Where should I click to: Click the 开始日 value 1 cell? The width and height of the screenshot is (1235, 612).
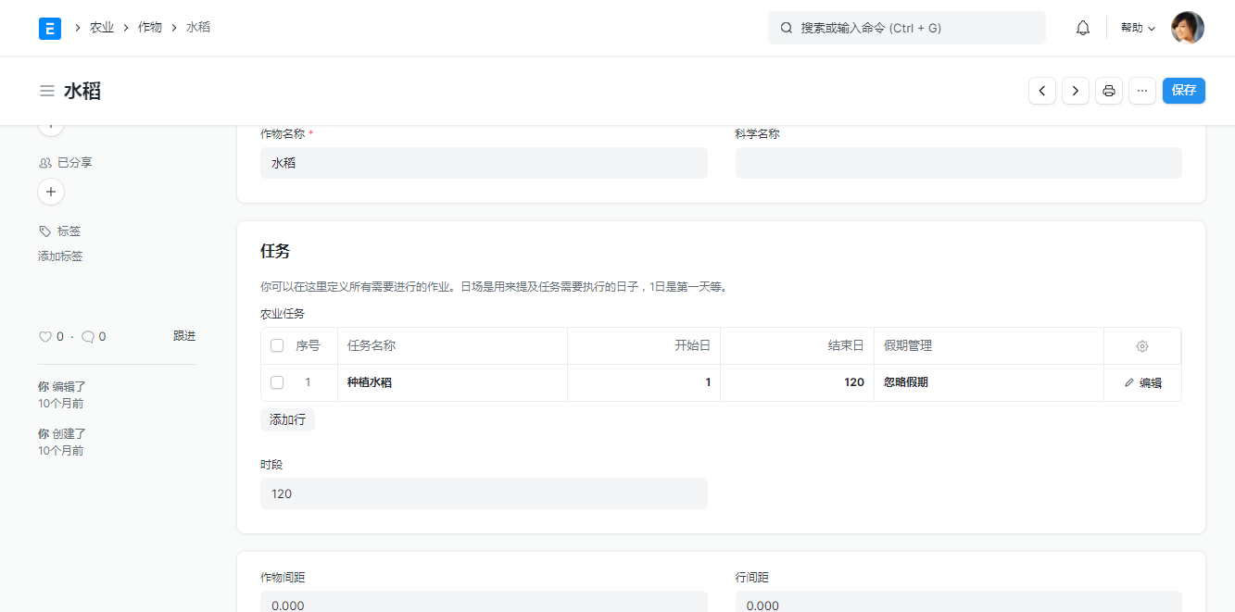(644, 382)
